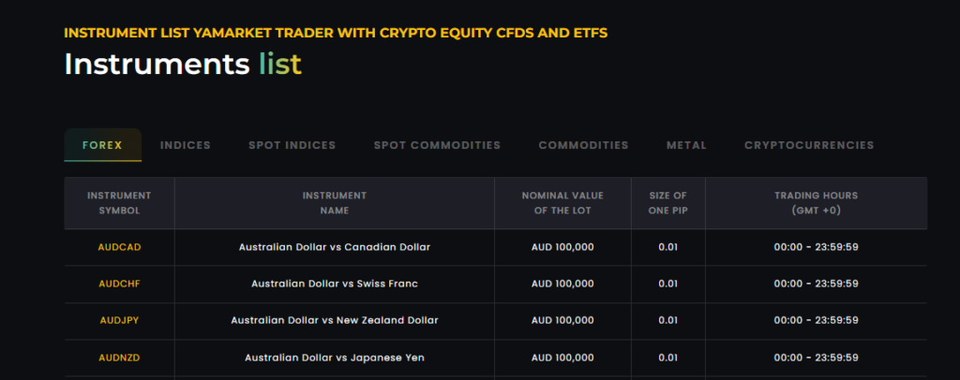Click the AUDCAD trading hours cell

click(x=816, y=247)
